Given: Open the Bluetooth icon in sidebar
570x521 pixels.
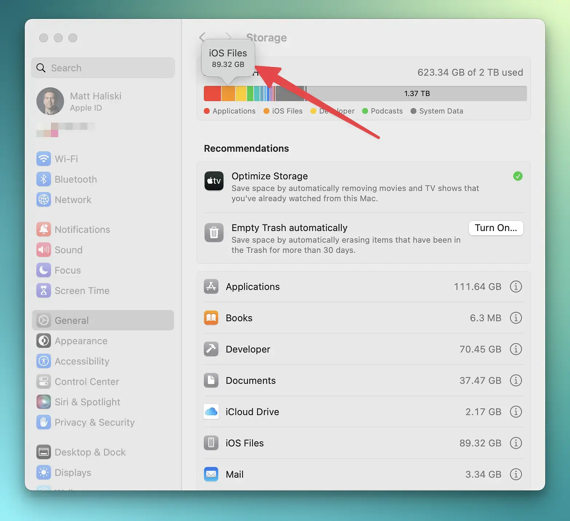Looking at the screenshot, I should (x=44, y=179).
